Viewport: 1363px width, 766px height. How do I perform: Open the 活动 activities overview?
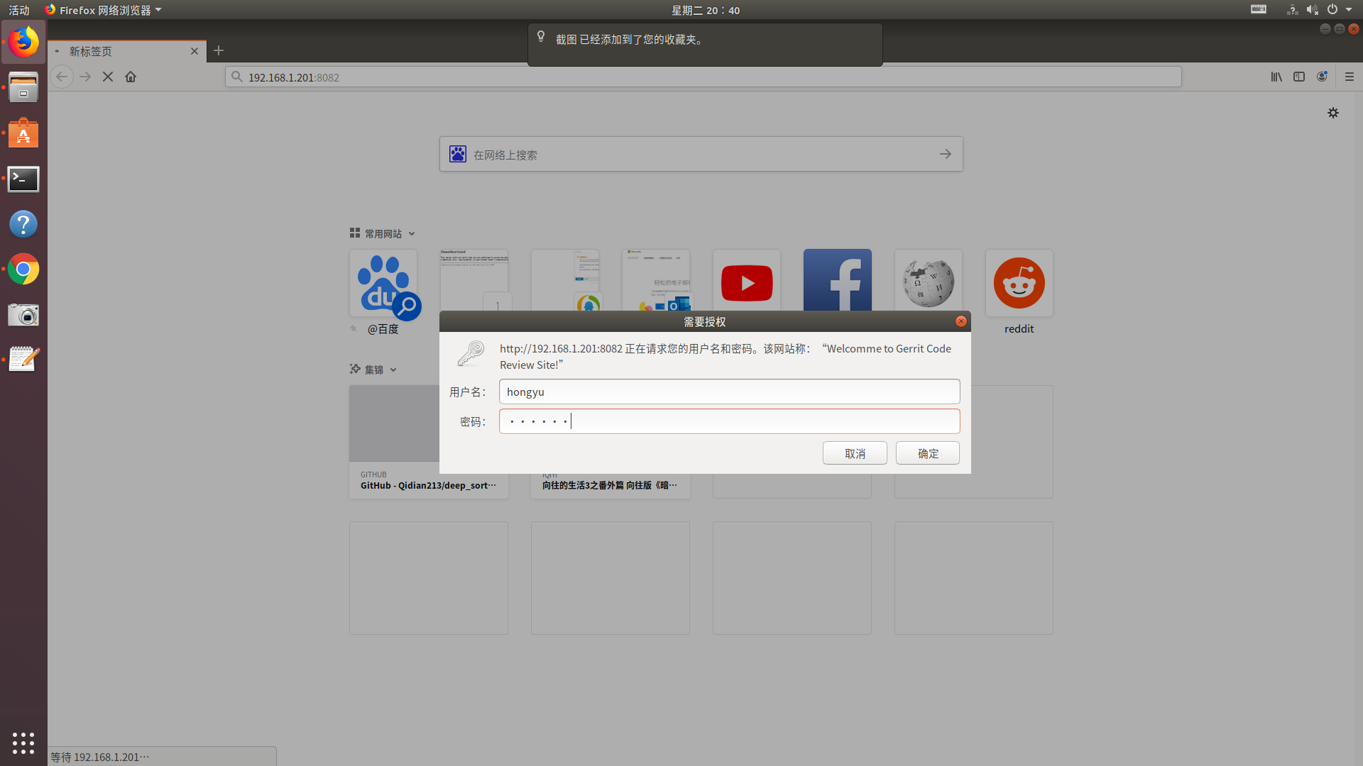click(x=19, y=10)
